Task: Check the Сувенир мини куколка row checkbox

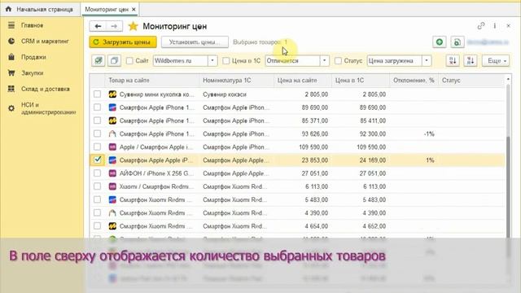Action: pyautogui.click(x=97, y=94)
